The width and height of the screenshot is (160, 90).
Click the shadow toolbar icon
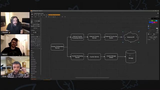pyautogui.click(x=55, y=17)
